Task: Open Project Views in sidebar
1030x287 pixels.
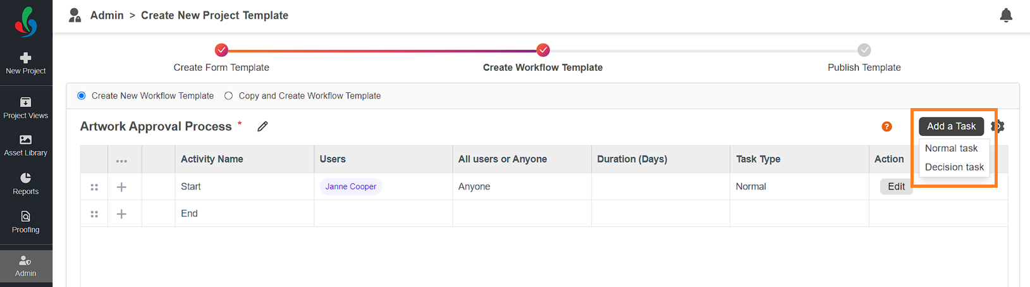Action: pyautogui.click(x=26, y=108)
